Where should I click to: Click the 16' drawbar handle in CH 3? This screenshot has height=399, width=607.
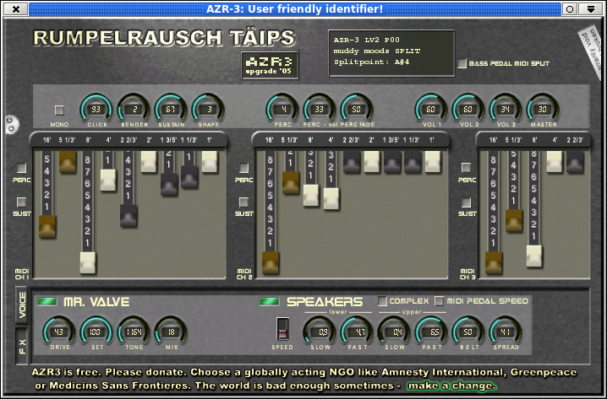pyautogui.click(x=494, y=262)
